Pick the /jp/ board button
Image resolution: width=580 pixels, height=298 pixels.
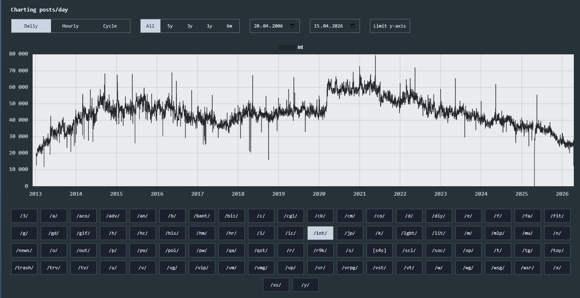350,233
